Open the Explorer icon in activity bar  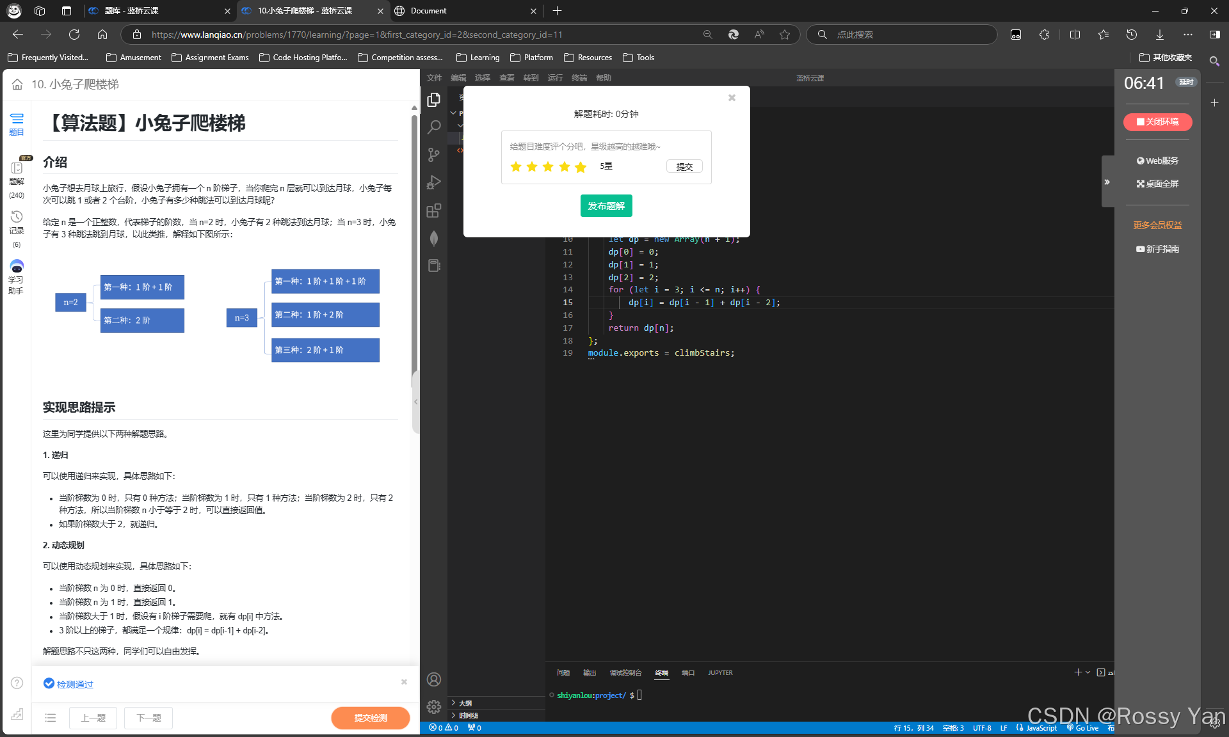[x=434, y=100]
